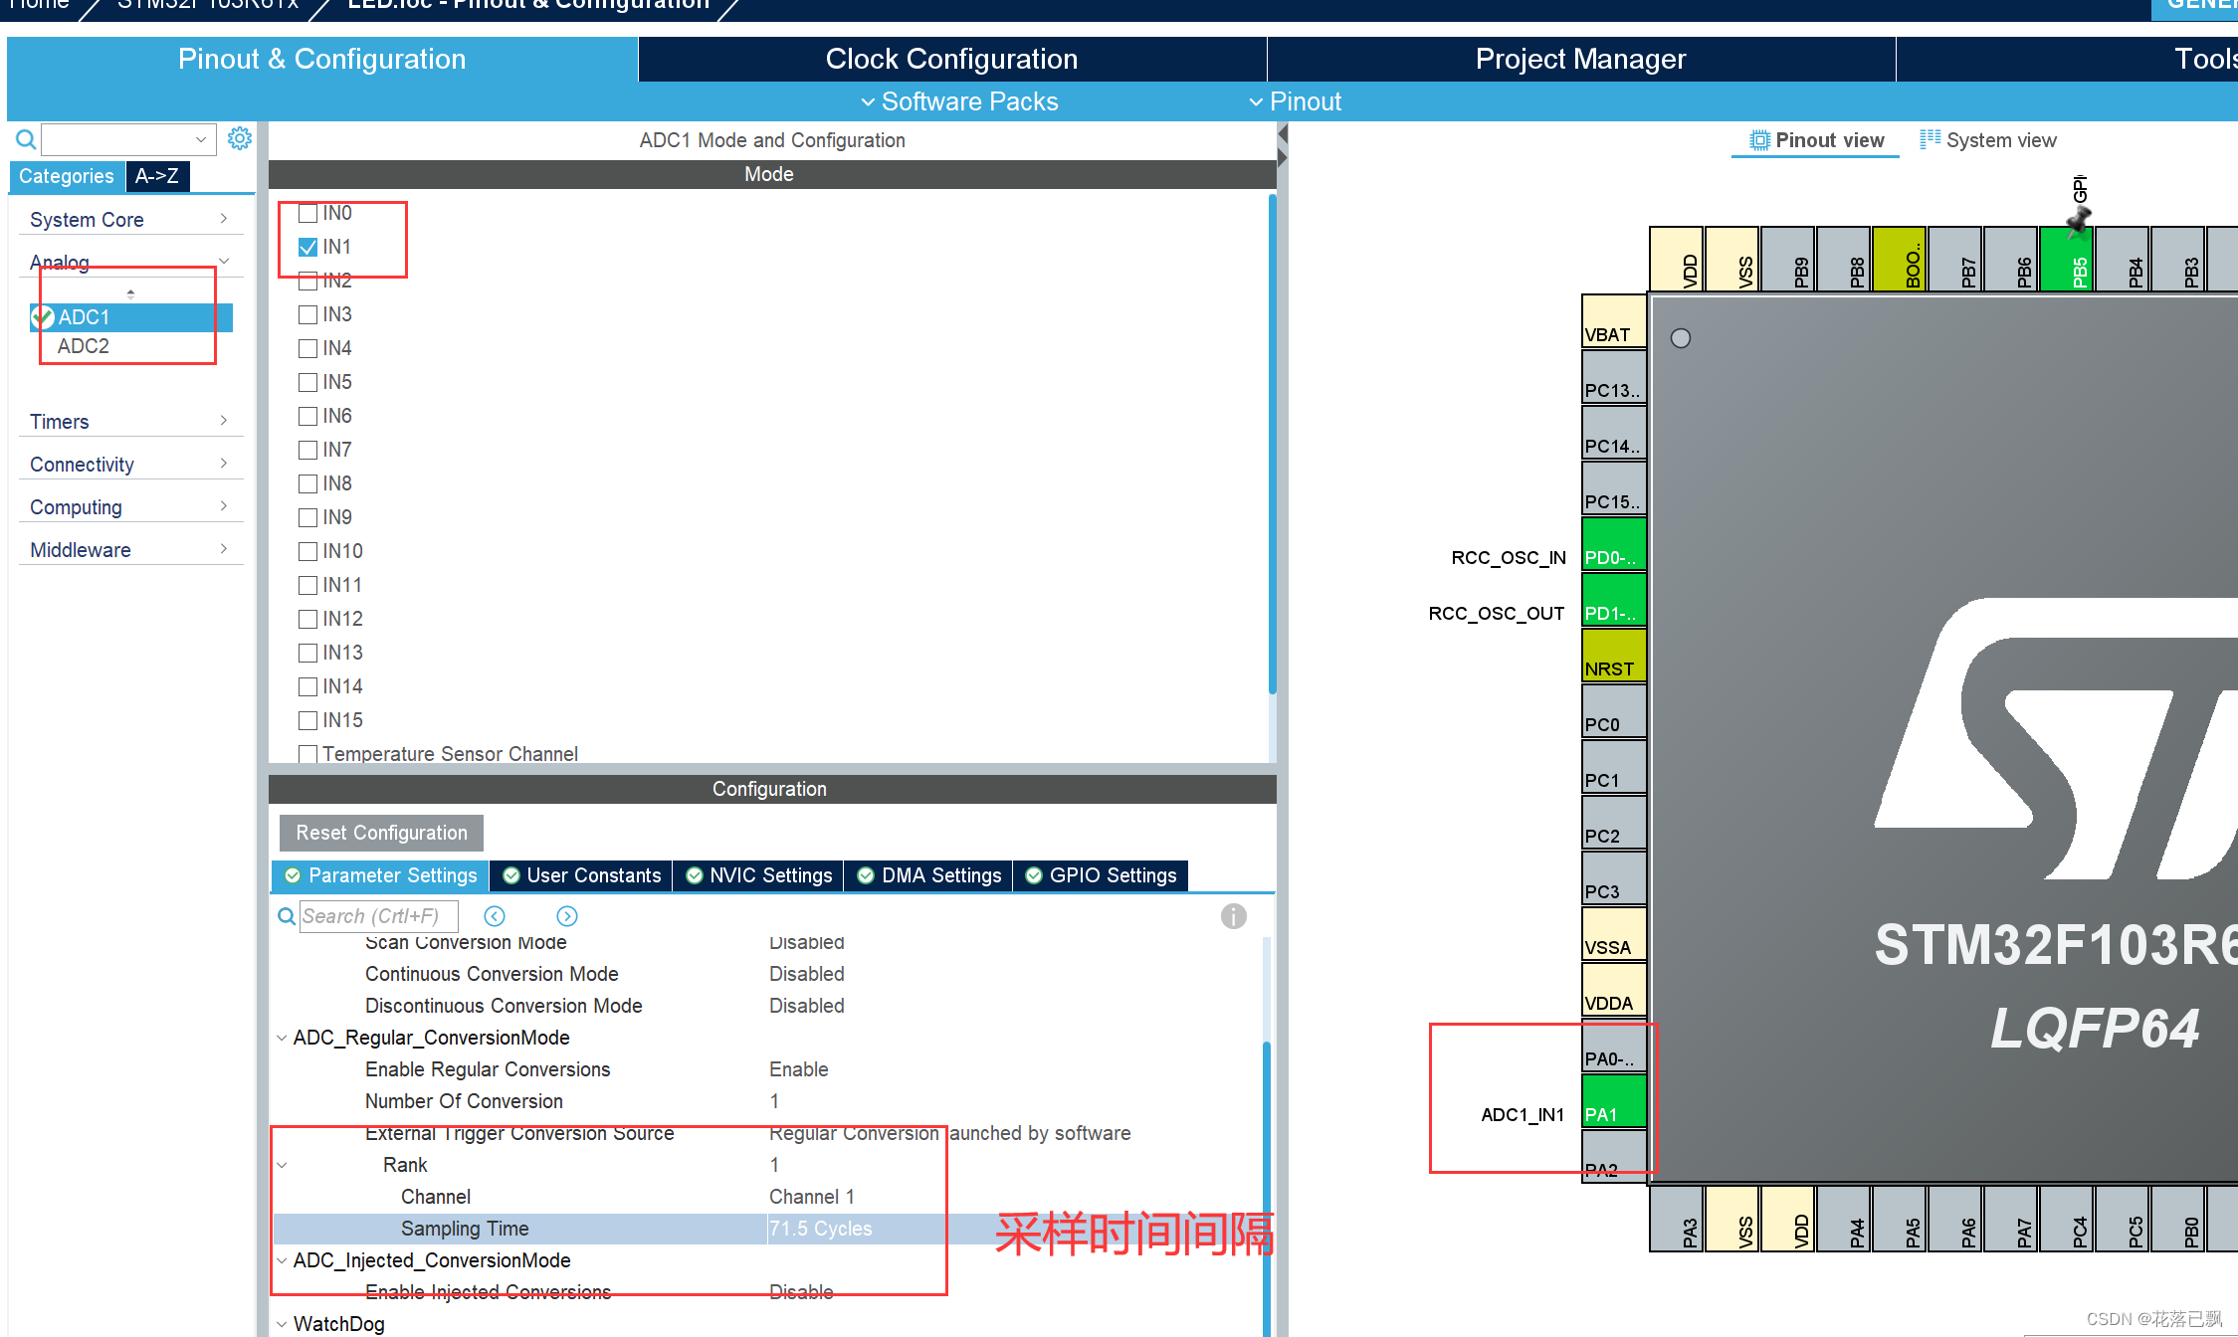Screen dimensions: 2238x1337
Task: Enable the IN4 channel checkbox
Action: 308,348
